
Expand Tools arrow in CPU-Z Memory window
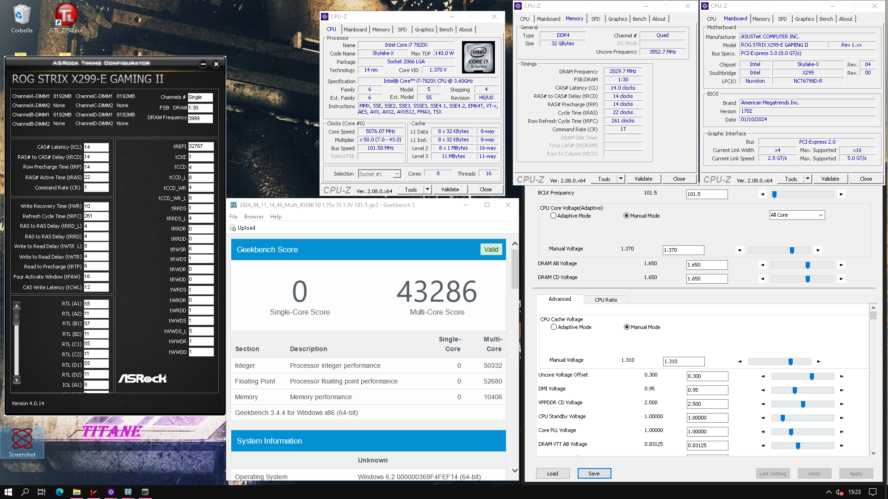click(x=621, y=179)
